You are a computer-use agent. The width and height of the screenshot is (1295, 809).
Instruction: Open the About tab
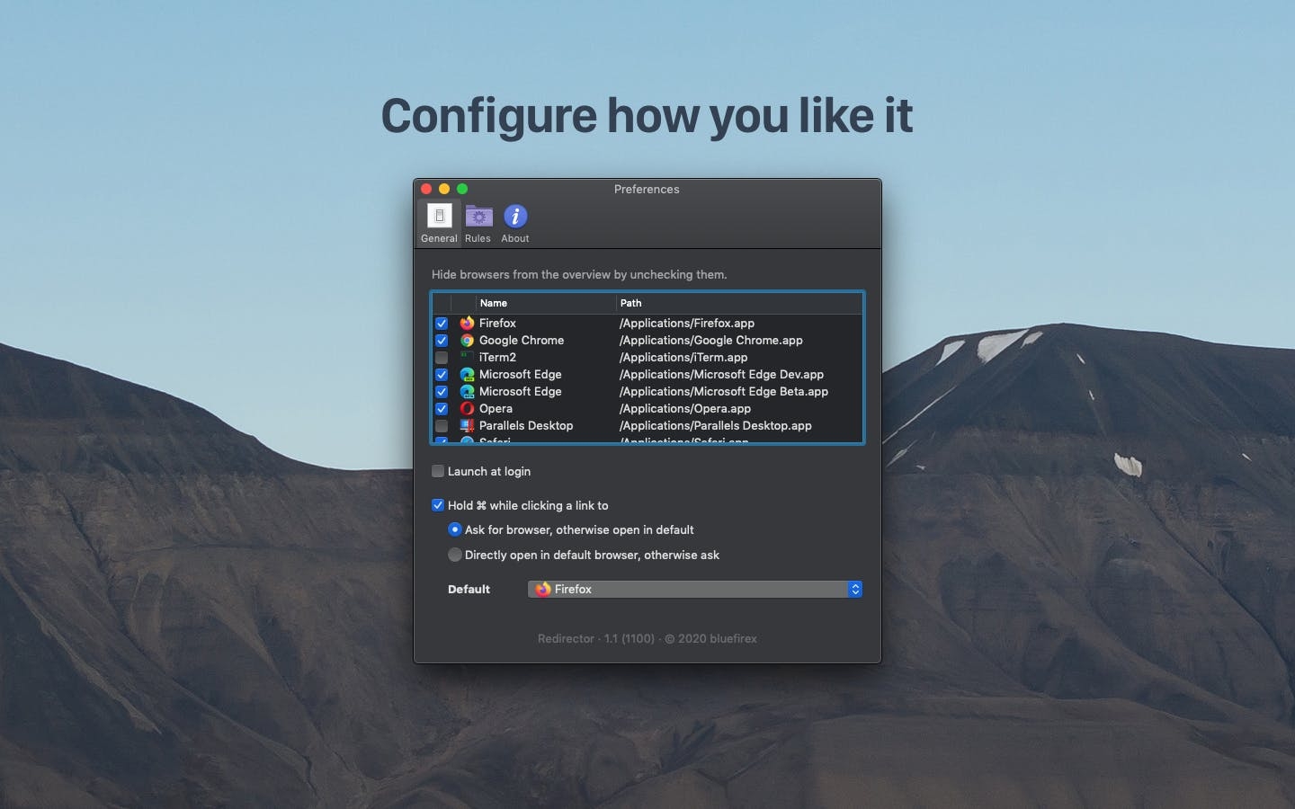tap(515, 223)
